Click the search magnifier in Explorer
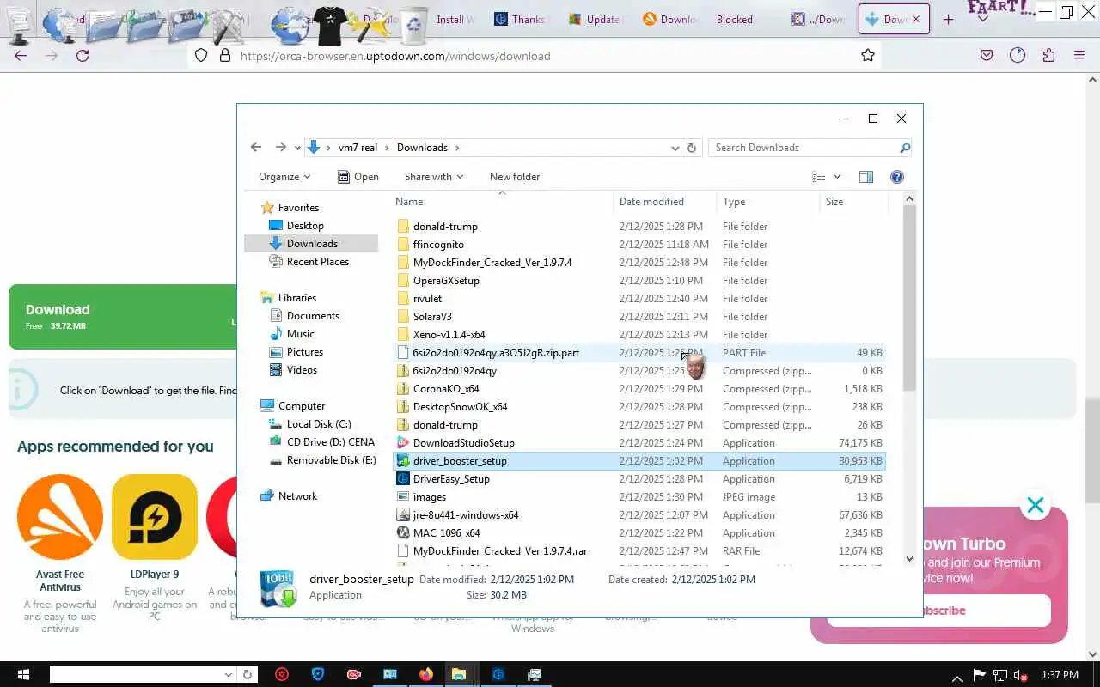 pyautogui.click(x=904, y=148)
